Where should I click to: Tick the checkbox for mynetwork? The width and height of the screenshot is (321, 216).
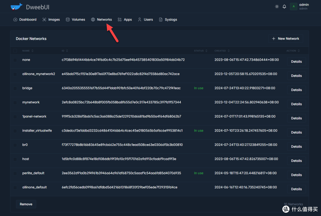15,102
